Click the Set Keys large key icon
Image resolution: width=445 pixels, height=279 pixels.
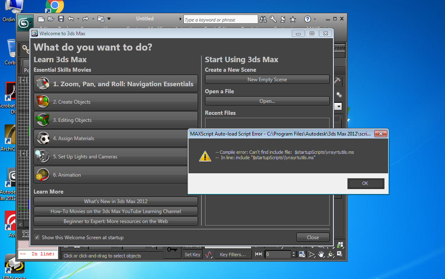172,250
